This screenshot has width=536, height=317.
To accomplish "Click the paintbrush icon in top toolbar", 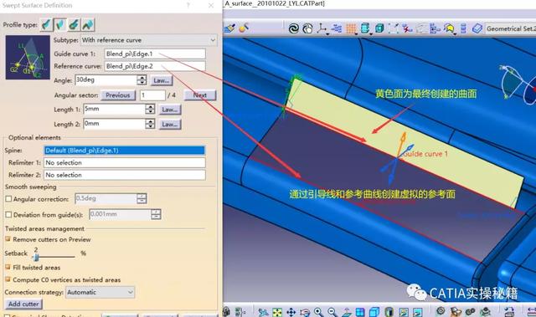I will pos(229,28).
